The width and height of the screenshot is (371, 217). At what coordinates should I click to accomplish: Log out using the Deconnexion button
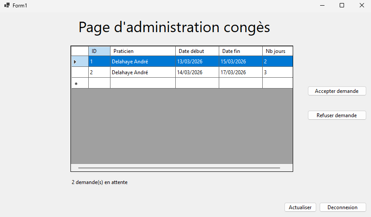click(x=342, y=207)
